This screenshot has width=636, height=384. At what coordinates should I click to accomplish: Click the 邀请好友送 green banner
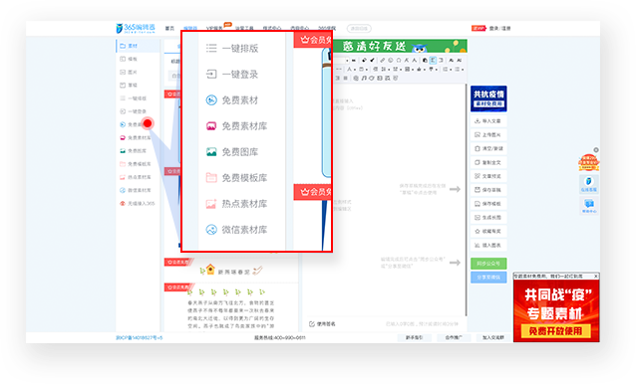tap(400, 46)
